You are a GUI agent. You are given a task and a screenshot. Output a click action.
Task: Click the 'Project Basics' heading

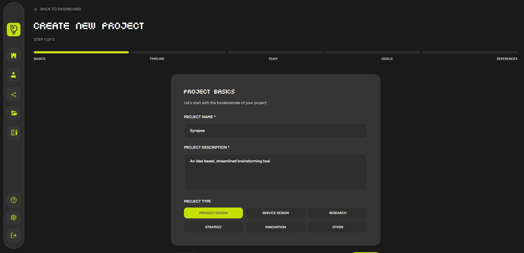coord(209,92)
